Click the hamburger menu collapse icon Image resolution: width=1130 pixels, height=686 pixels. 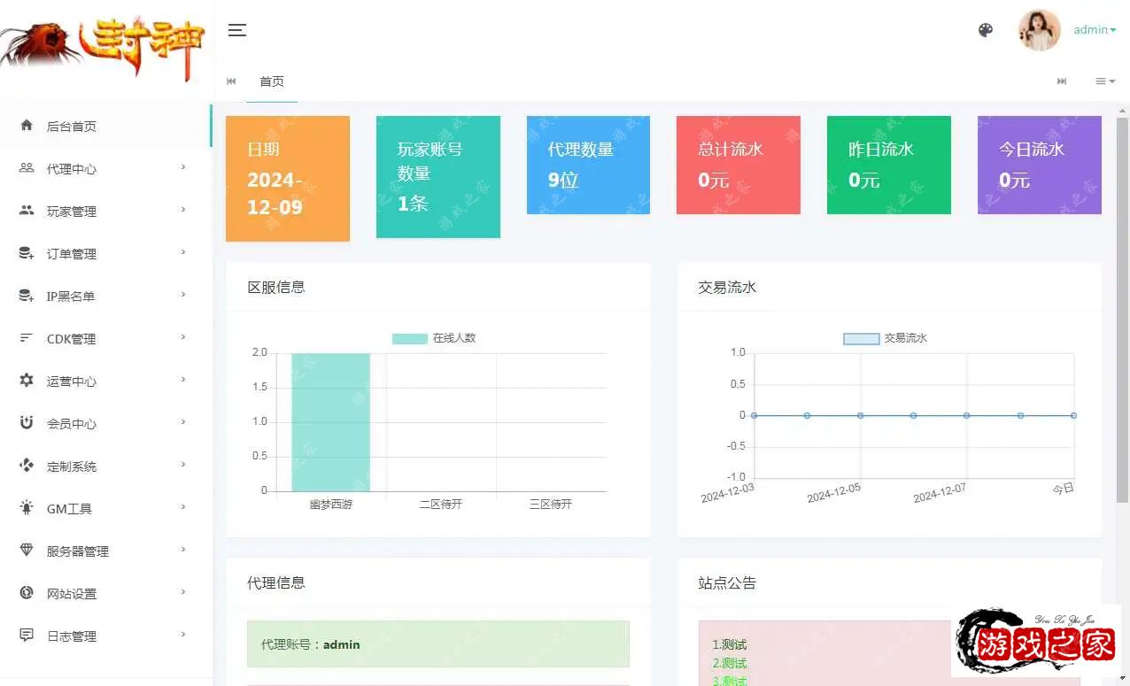pyautogui.click(x=236, y=30)
